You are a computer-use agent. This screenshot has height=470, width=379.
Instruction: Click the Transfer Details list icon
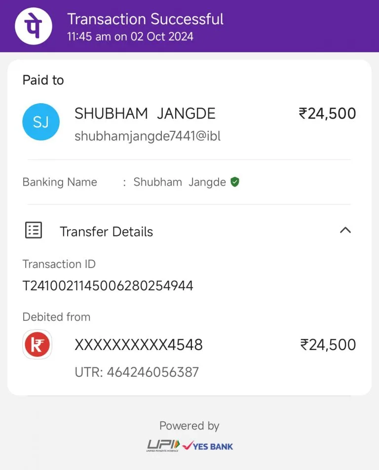(x=33, y=230)
